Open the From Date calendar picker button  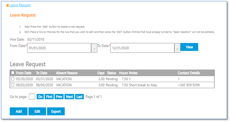point(94,48)
